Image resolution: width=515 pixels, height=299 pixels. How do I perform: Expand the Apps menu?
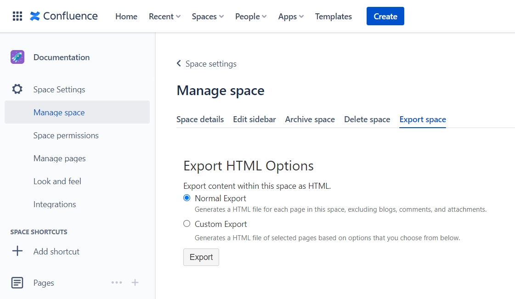290,16
